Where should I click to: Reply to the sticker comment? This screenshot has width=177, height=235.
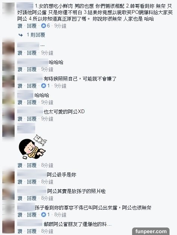pyautogui.click(x=32, y=165)
